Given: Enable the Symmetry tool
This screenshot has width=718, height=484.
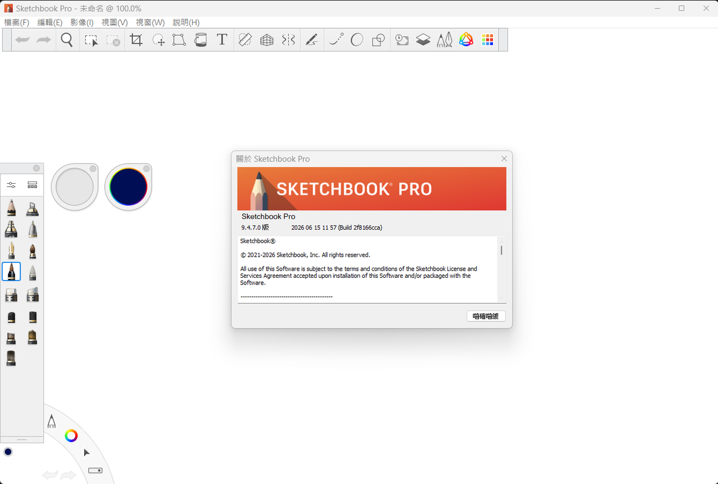Looking at the screenshot, I should point(288,40).
